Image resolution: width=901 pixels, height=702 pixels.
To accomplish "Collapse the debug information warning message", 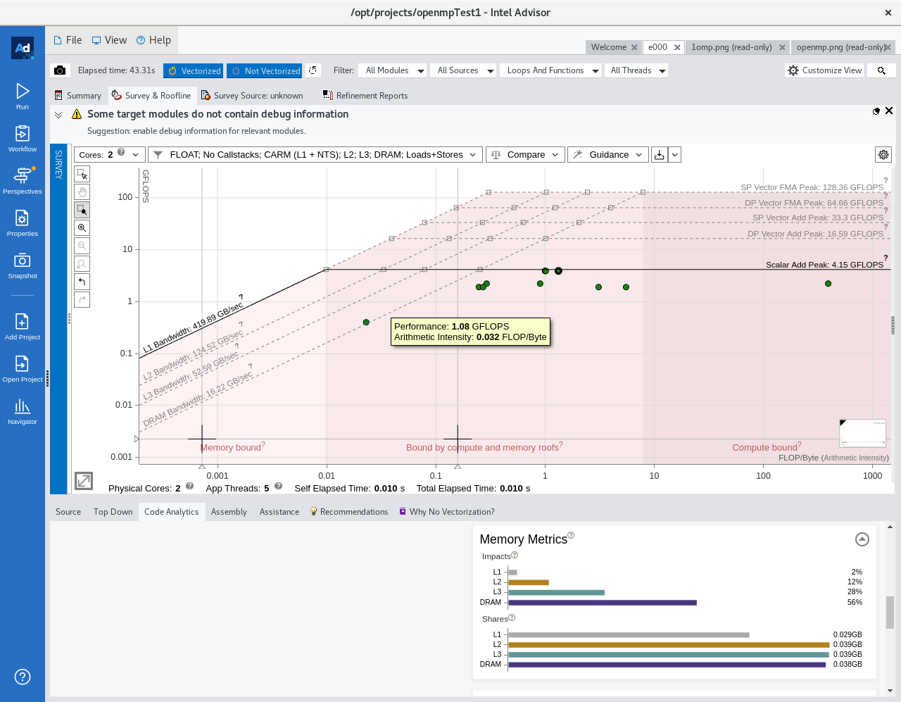I will [x=58, y=114].
